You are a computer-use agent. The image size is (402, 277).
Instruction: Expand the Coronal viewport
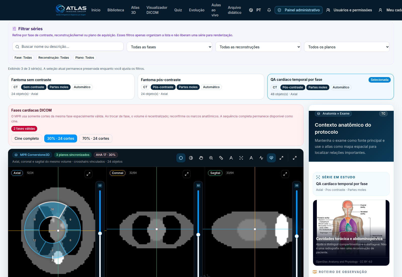pos(187,174)
